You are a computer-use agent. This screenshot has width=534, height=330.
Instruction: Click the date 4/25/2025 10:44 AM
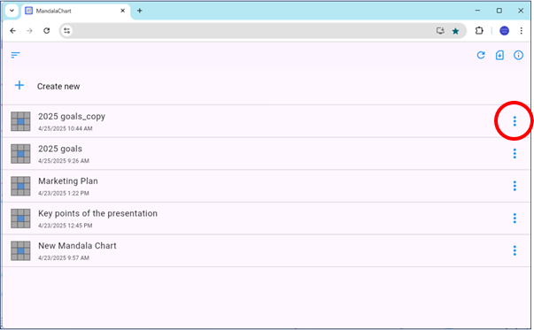tap(66, 128)
